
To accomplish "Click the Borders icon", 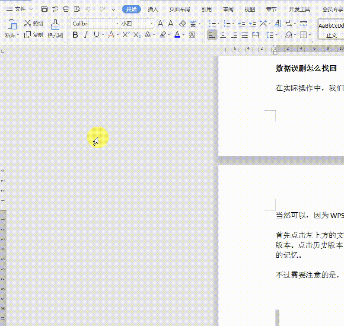I will [x=303, y=35].
